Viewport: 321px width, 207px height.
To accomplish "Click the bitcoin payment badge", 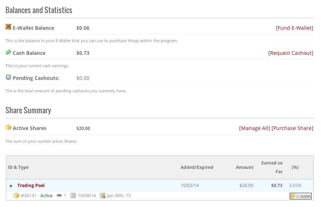I will (x=301, y=196).
